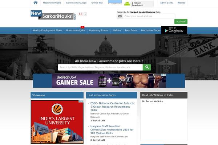Click the Showcase section header
The image size is (218, 145).
pos(57,95)
